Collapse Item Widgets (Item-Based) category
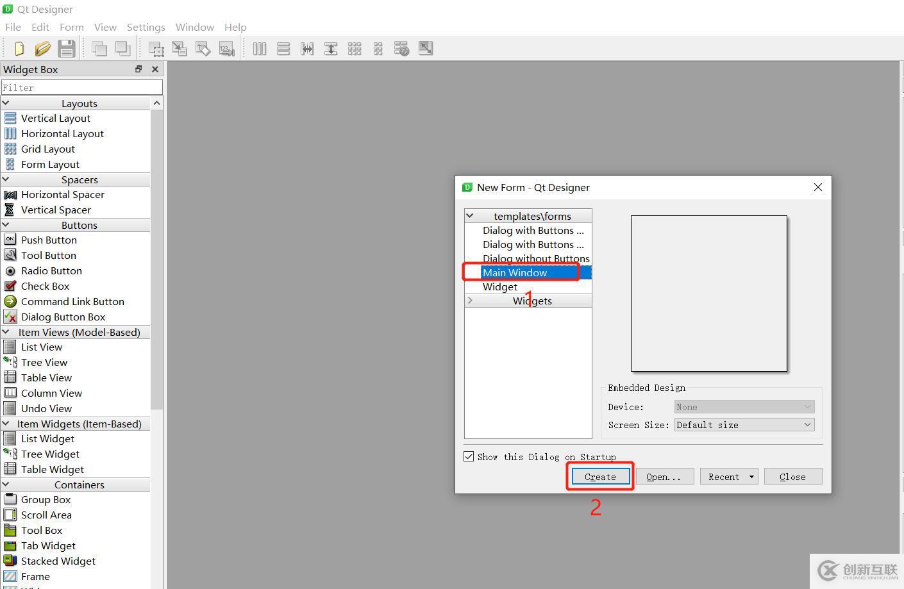The image size is (904, 589). (6, 424)
